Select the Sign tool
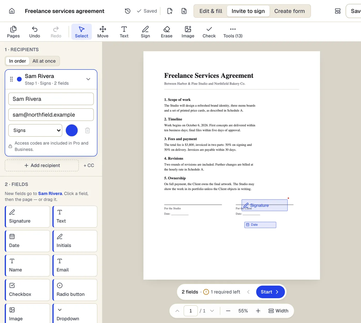The height and width of the screenshot is (323, 361). (145, 32)
